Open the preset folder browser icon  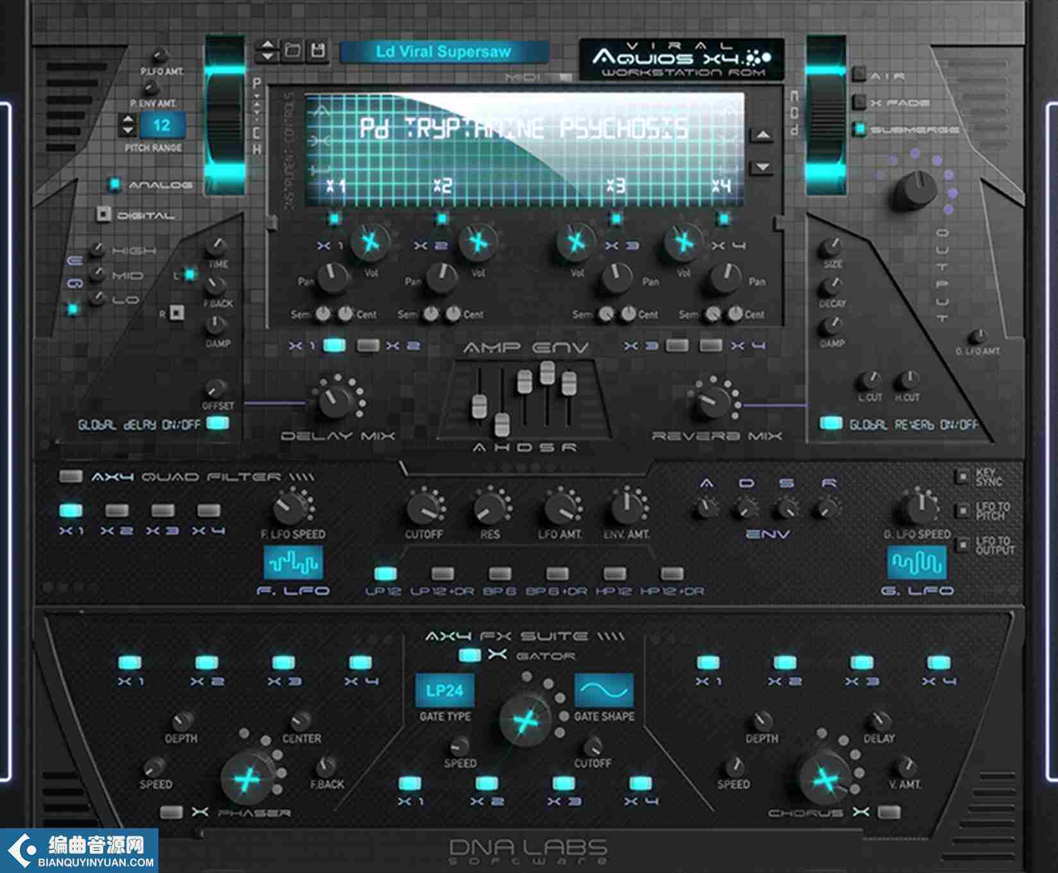click(292, 50)
